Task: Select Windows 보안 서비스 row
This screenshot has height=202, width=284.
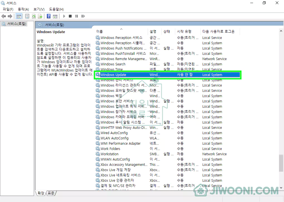Action: [168, 101]
